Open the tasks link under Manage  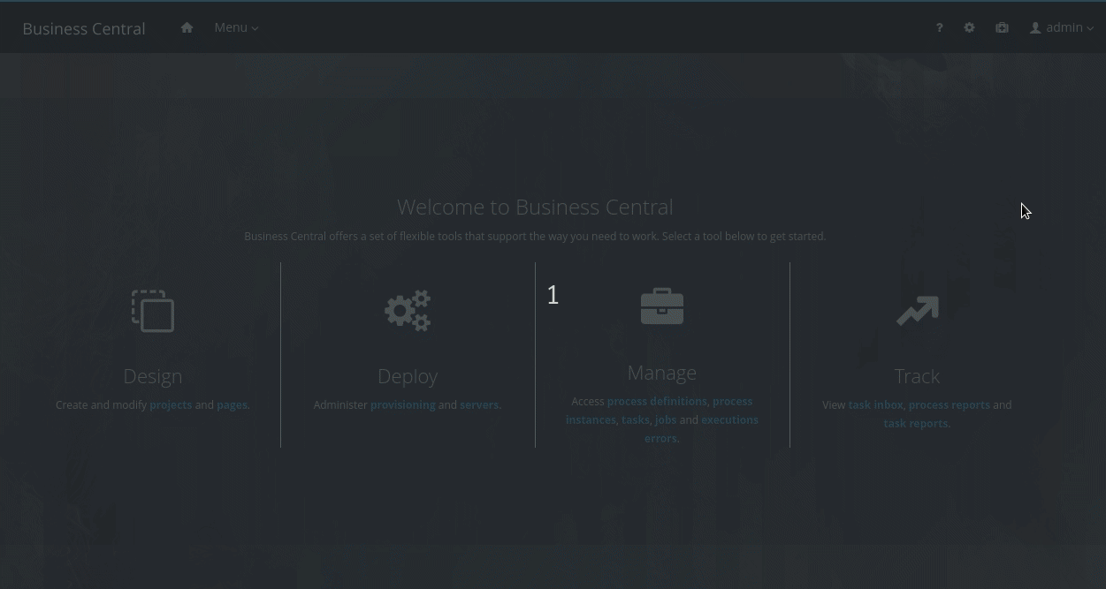pyautogui.click(x=635, y=419)
